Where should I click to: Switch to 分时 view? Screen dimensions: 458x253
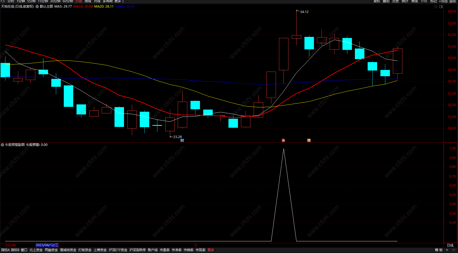tap(11, 1)
